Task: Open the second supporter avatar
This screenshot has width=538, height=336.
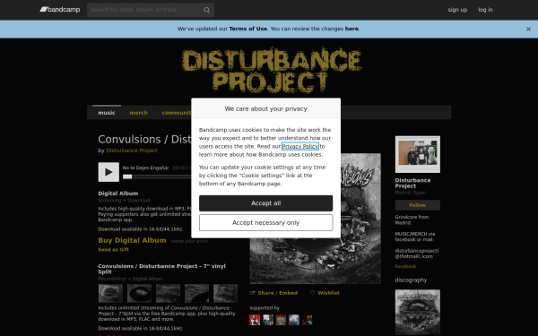Action: point(268,320)
